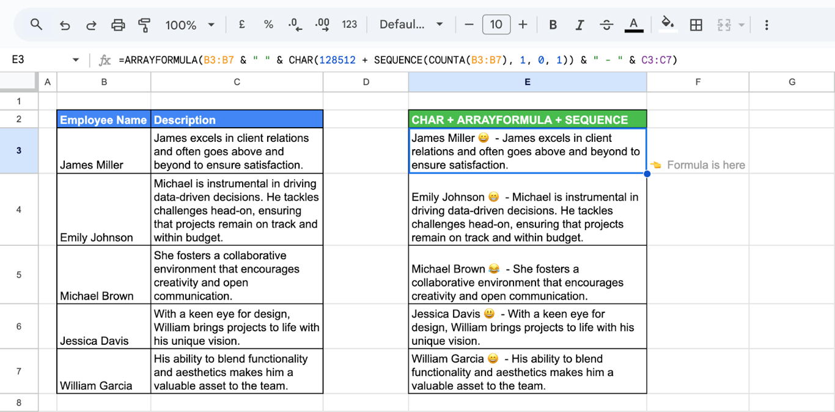This screenshot has width=835, height=412.
Task: Select row 5 header
Action: (x=19, y=274)
